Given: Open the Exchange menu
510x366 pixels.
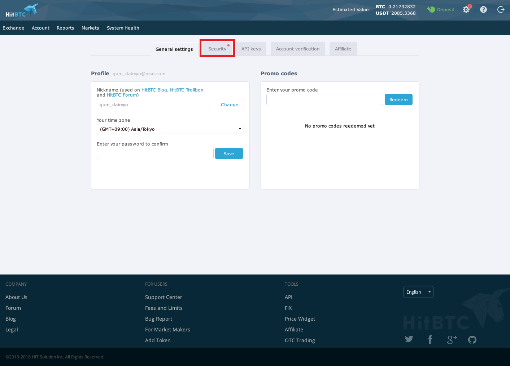Looking at the screenshot, I should [13, 28].
